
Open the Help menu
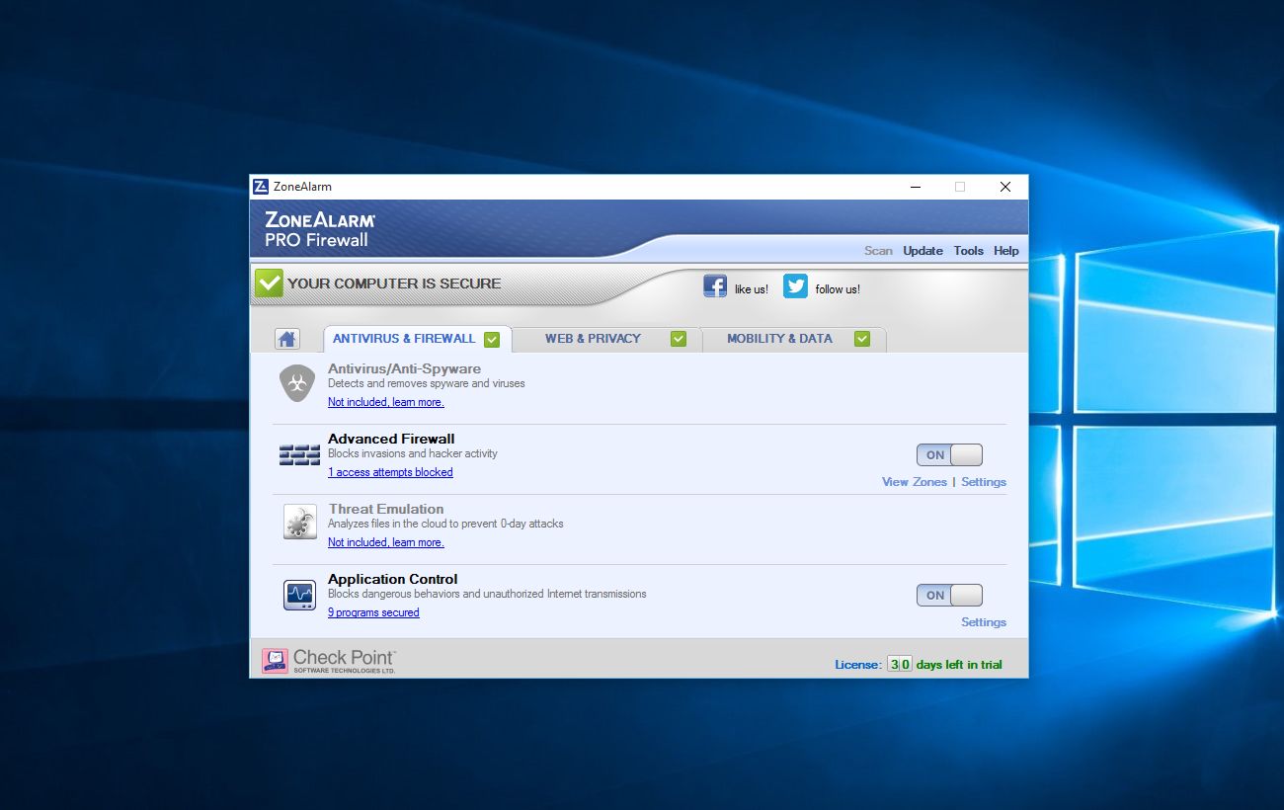point(1006,251)
